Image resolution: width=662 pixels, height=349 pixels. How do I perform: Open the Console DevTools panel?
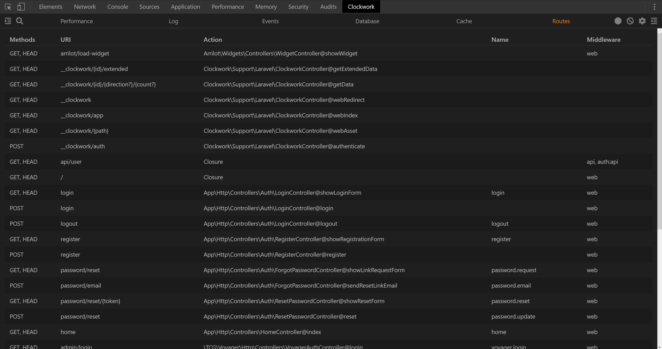118,7
